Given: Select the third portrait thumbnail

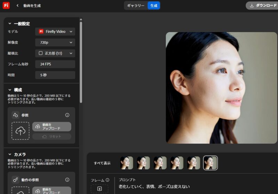Looking at the screenshot, I should pos(160,163).
